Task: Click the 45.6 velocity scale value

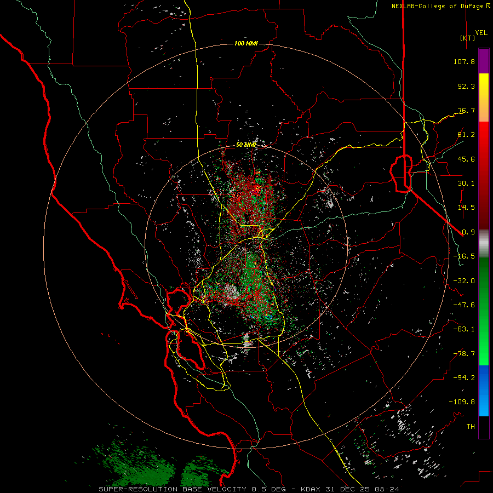Action: click(466, 159)
